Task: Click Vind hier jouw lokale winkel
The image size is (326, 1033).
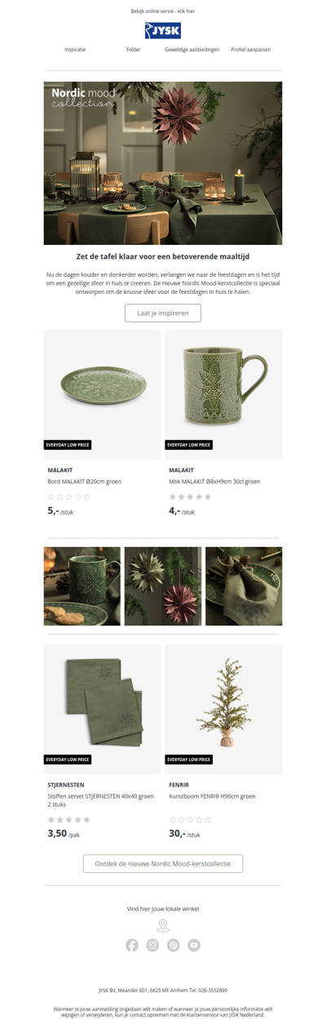Action: pyautogui.click(x=163, y=908)
